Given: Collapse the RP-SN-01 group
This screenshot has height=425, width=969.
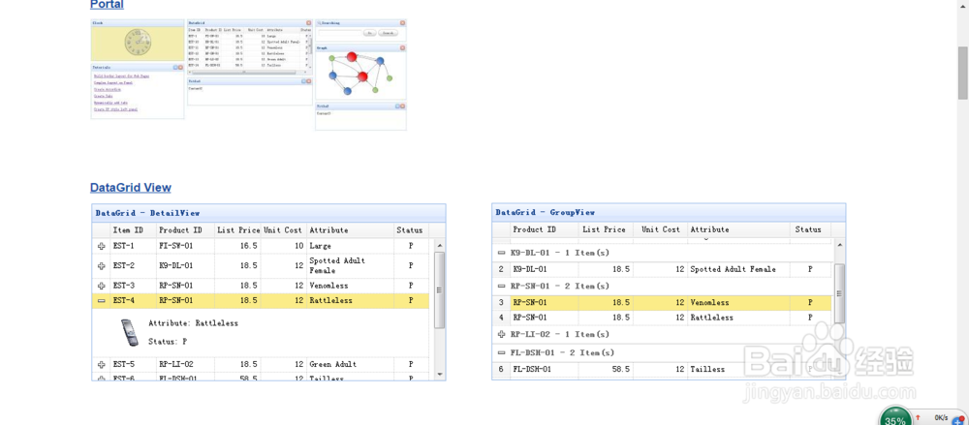Looking at the screenshot, I should tap(501, 287).
